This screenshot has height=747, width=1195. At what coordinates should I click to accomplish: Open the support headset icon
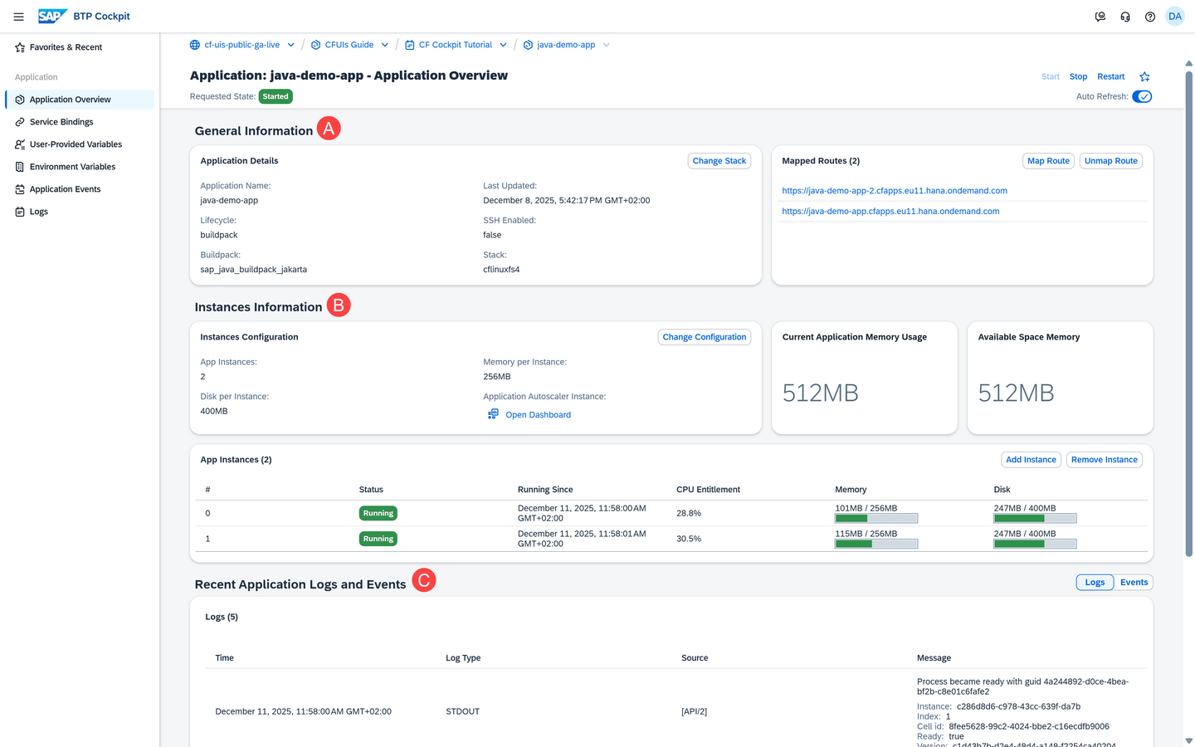(x=1125, y=17)
